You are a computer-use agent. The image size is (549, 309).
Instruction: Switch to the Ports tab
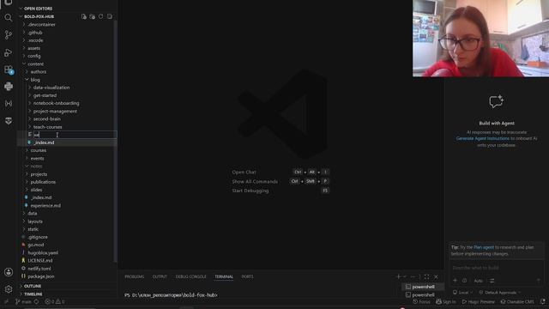tap(247, 276)
